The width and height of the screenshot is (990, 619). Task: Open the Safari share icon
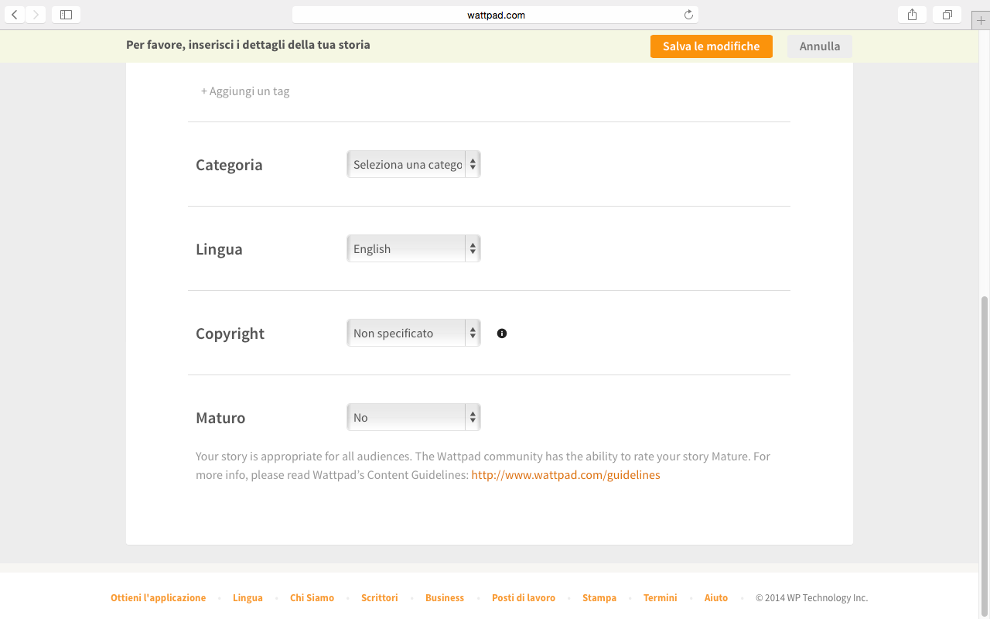click(913, 15)
